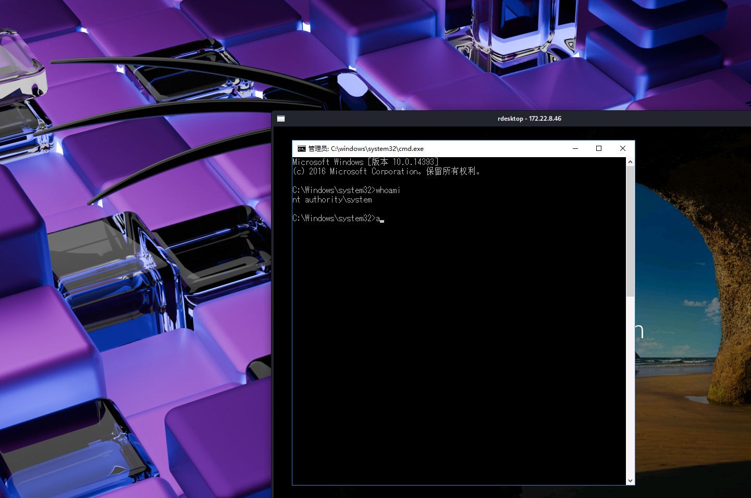The width and height of the screenshot is (751, 498).
Task: Maximize the cmd.exe window
Action: tap(599, 148)
